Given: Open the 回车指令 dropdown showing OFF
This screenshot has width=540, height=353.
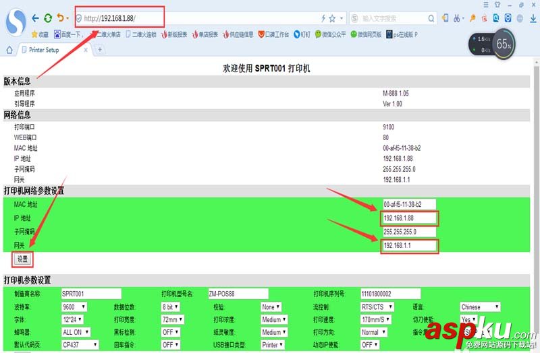Looking at the screenshot, I should 171,344.
